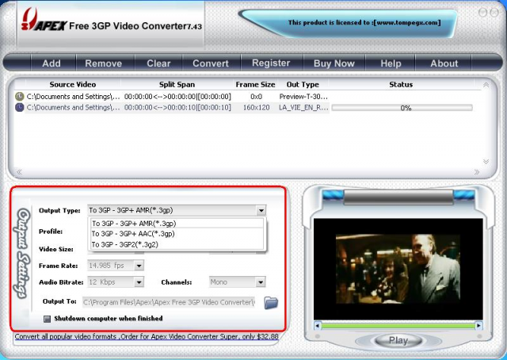Click the list scroll-right double chevron
Screen dimensions: 507x360
[x=477, y=172]
